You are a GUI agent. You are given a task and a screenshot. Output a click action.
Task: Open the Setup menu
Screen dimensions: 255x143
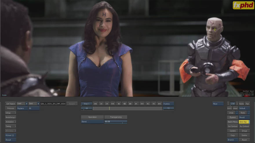tap(10, 113)
